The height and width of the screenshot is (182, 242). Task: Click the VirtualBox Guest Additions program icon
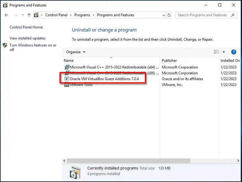67,79
